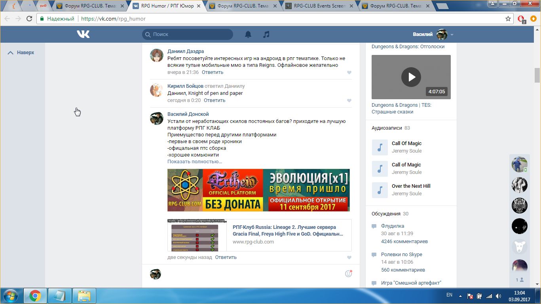Open the top friend avatar in chat sidebar

pyautogui.click(x=519, y=164)
